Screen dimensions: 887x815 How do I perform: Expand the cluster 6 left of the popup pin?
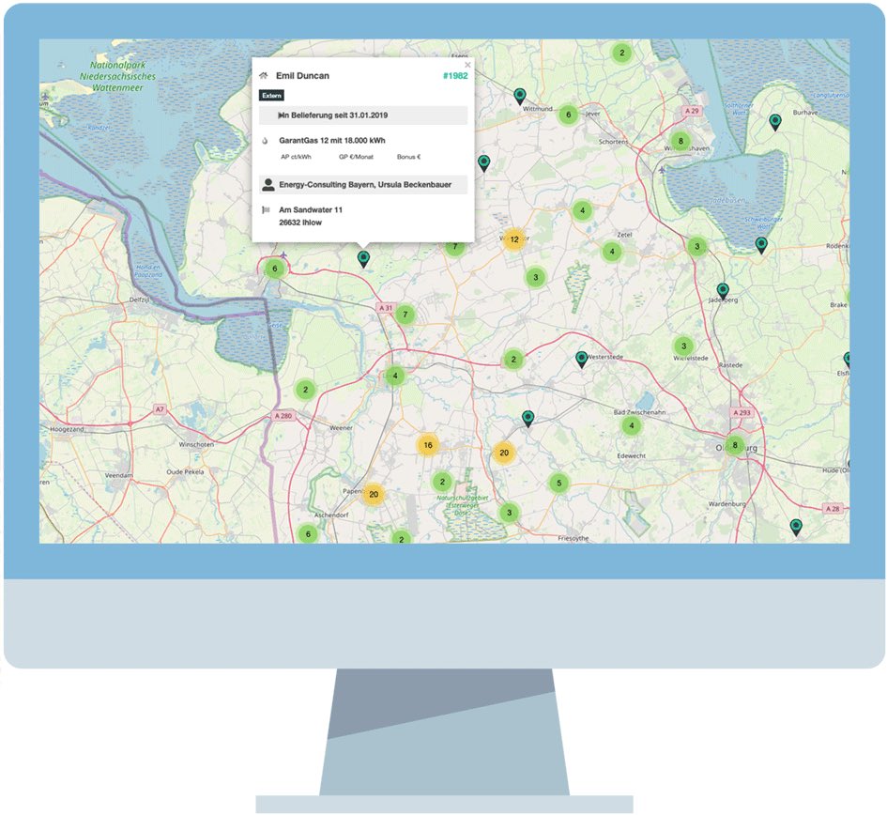(x=275, y=269)
